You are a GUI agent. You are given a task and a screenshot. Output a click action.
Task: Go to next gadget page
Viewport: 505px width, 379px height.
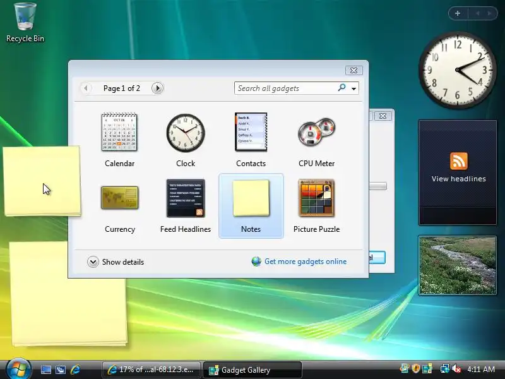tap(157, 88)
